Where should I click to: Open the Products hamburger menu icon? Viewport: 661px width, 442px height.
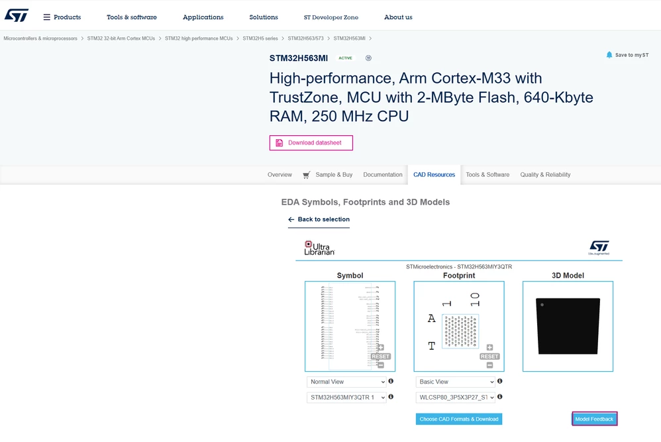pyautogui.click(x=47, y=17)
